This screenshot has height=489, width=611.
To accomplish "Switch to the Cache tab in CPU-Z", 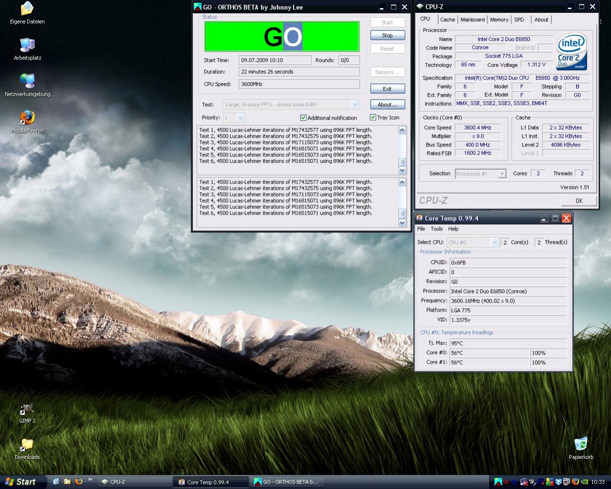I will pos(448,20).
